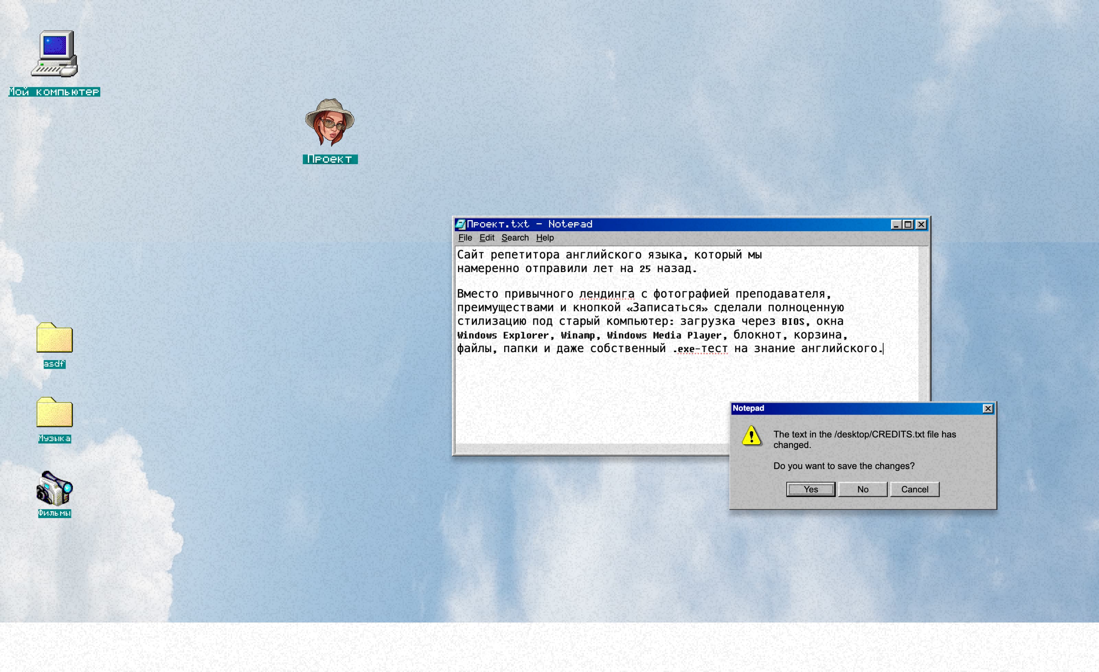This screenshot has height=672, width=1099.
Task: Open the Мой компьютер desktop icon
Action: pos(54,54)
